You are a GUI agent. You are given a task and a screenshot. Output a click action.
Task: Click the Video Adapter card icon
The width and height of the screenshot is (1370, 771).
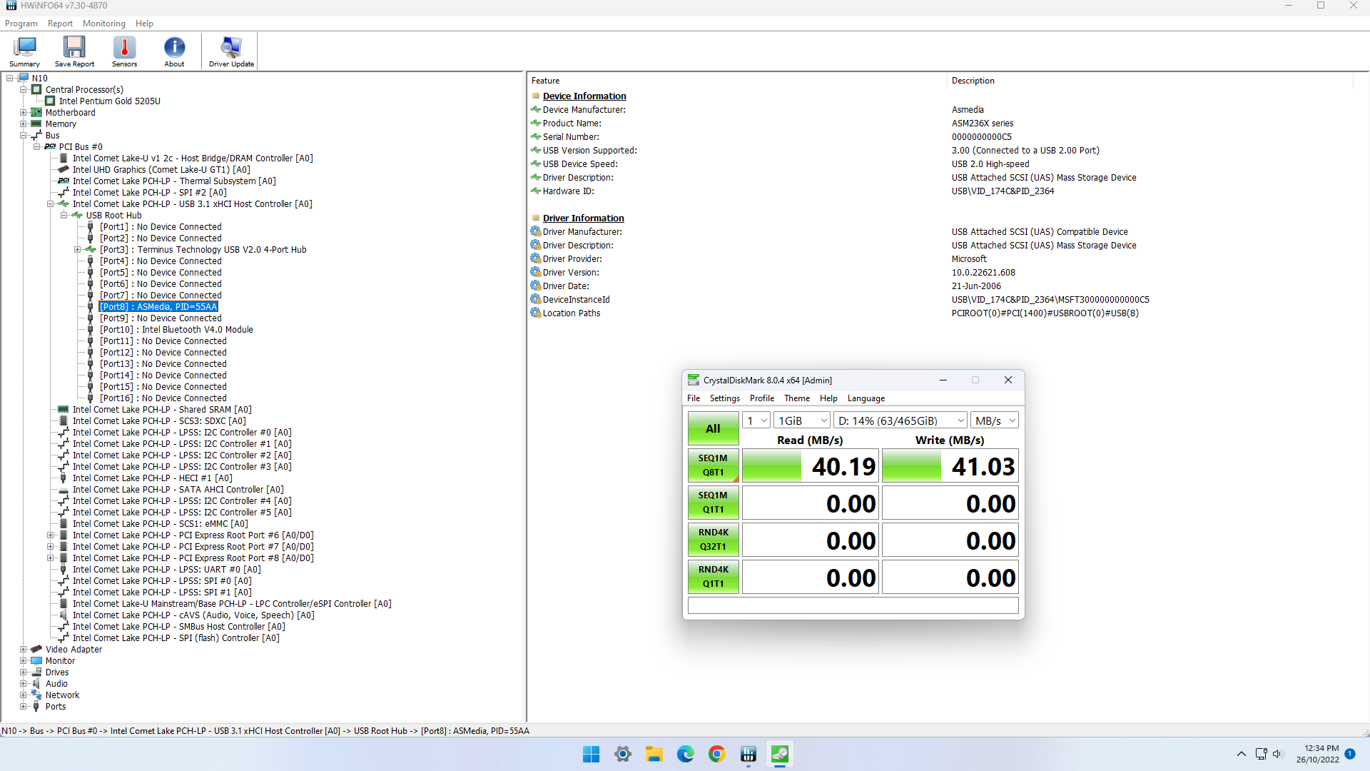36,649
